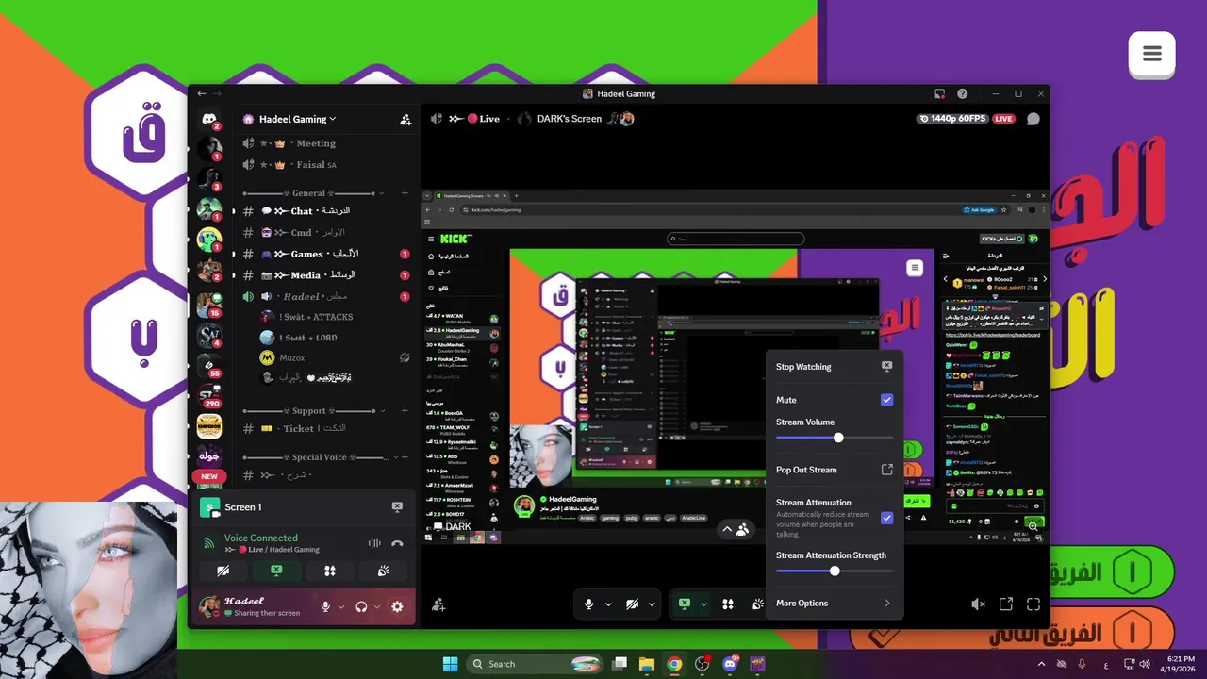Open Discord direct messages home icon
This screenshot has height=679, width=1207.
click(x=209, y=119)
